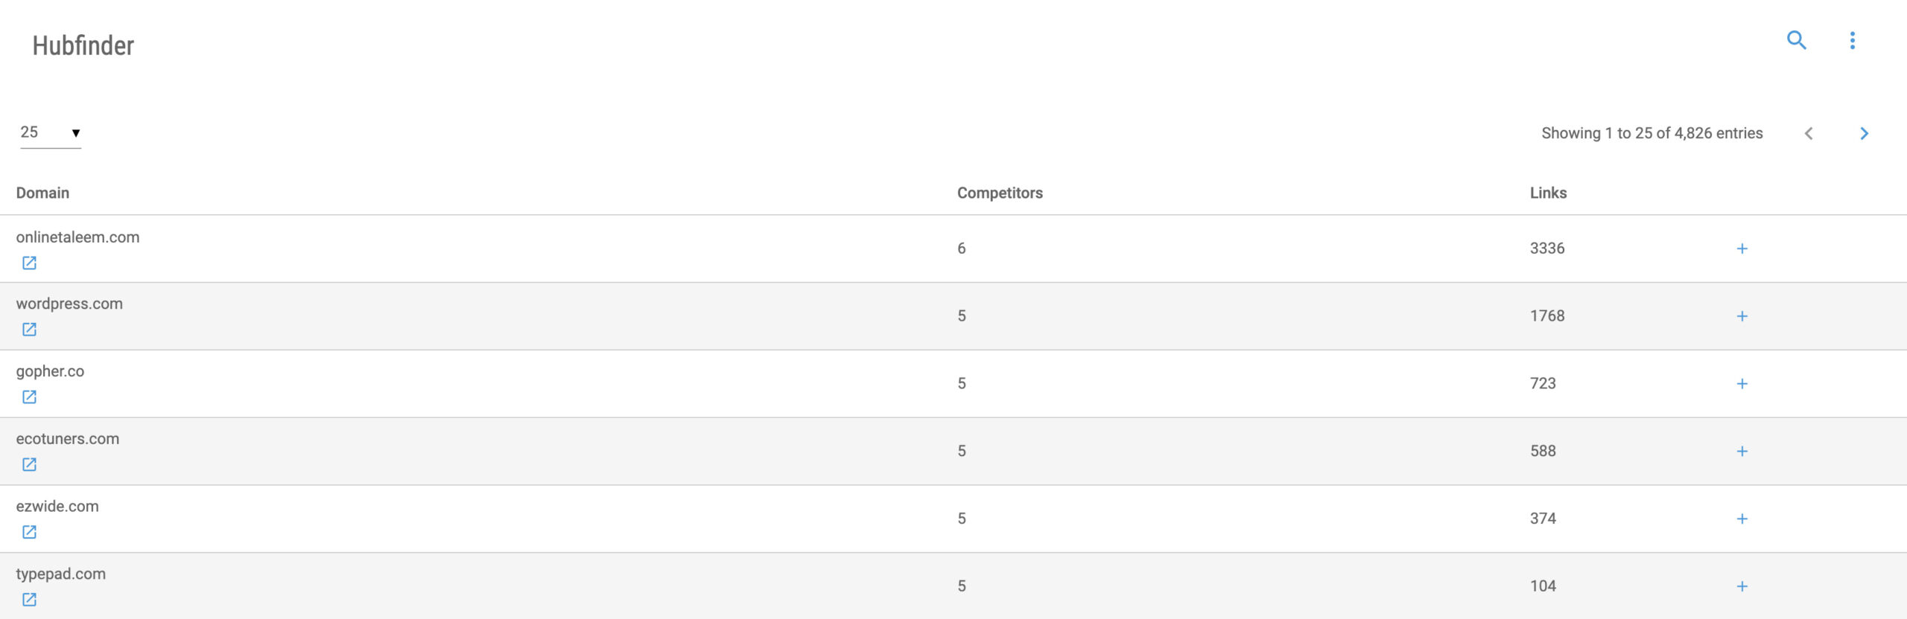Go to previous page of entries
The width and height of the screenshot is (1907, 619).
[1809, 133]
